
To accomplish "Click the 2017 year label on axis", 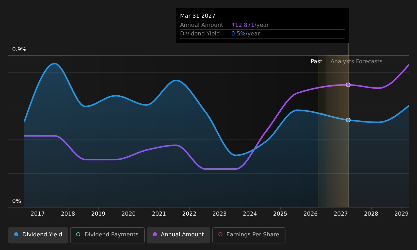I will 38,214.
